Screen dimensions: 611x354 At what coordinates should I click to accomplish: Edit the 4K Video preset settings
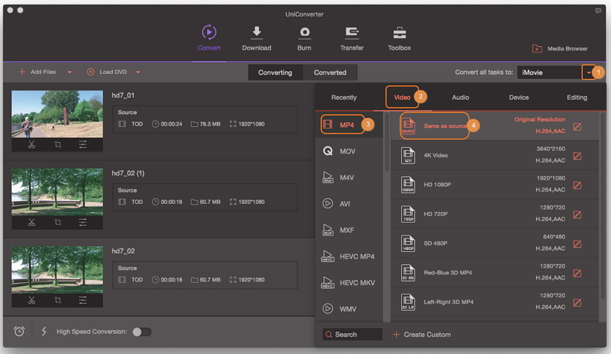(576, 156)
